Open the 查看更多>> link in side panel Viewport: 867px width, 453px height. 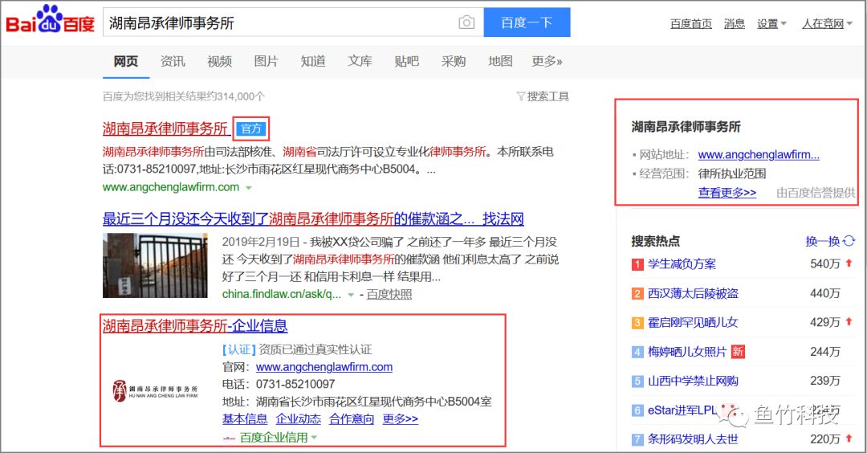pos(727,193)
